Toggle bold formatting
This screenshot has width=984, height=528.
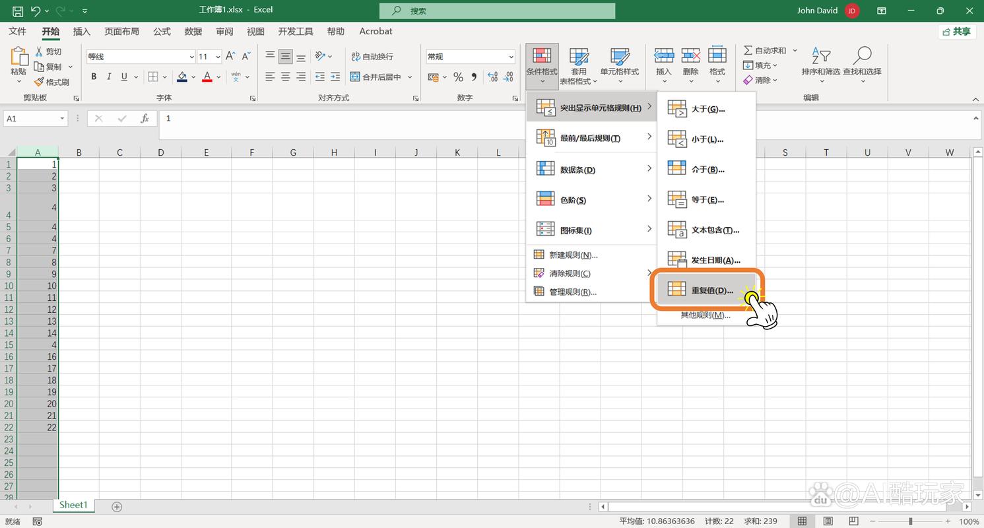point(94,77)
